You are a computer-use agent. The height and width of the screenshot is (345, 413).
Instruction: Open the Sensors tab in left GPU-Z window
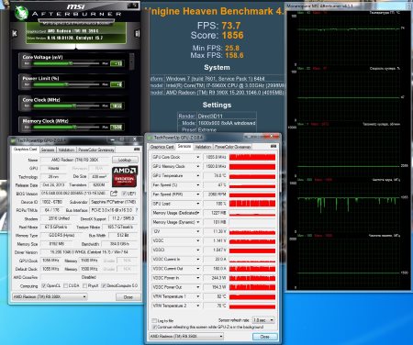pyautogui.click(x=48, y=150)
